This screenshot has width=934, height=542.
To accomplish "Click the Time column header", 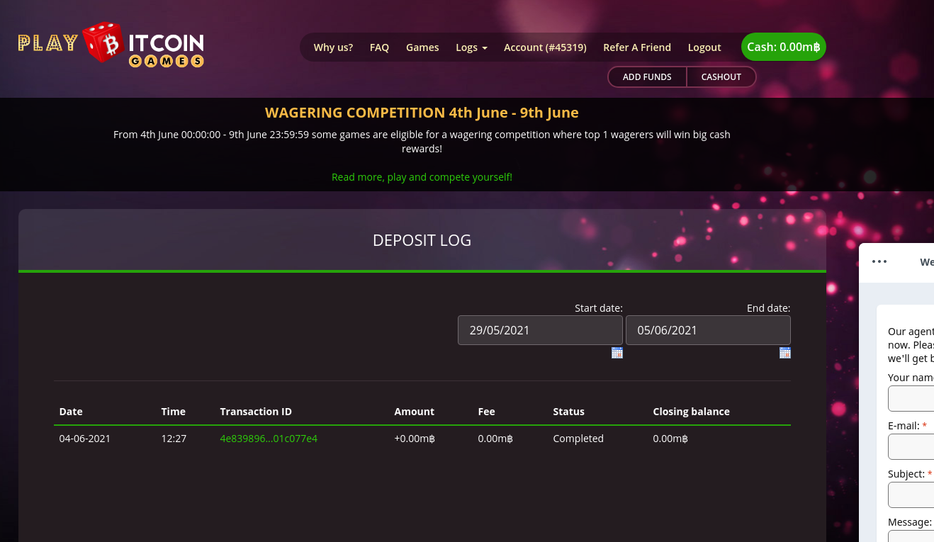I will [173, 412].
